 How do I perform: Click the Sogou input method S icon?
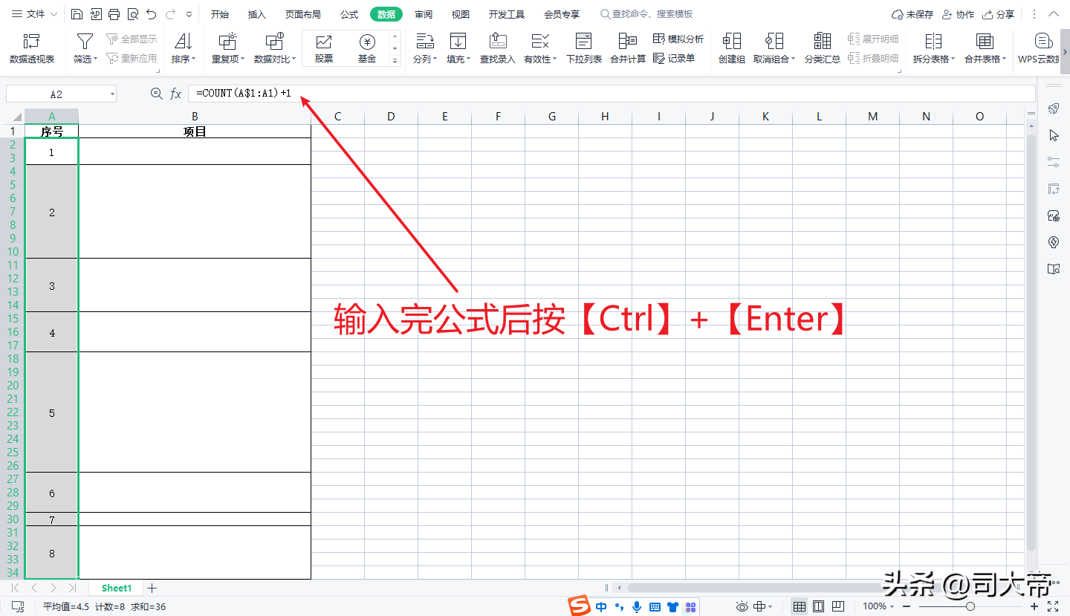tap(579, 606)
